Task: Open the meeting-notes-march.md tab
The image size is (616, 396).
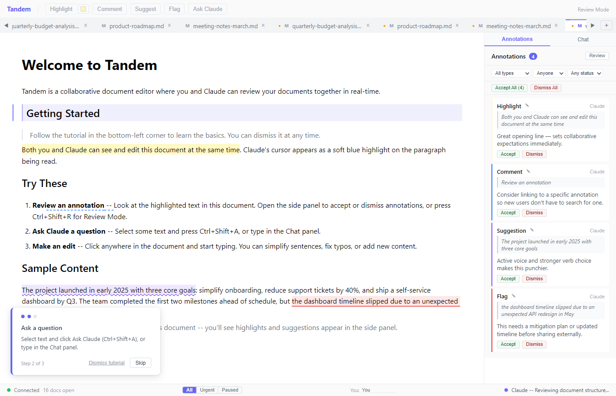Action: coord(225,26)
